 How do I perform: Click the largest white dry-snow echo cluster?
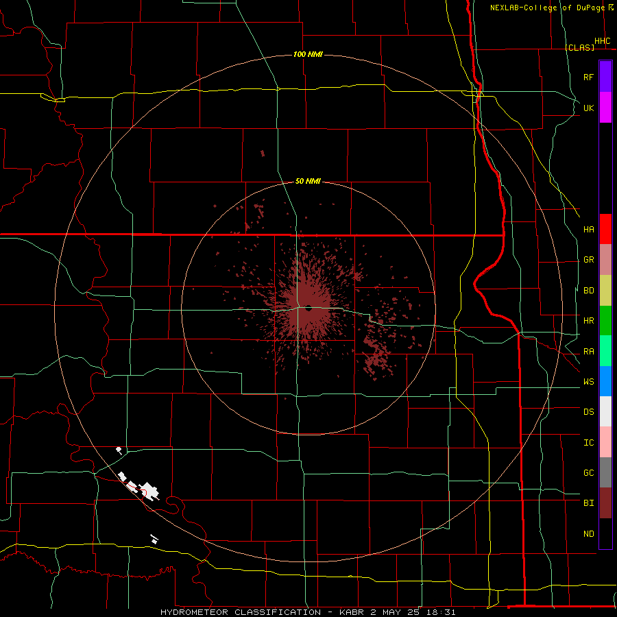click(x=149, y=491)
